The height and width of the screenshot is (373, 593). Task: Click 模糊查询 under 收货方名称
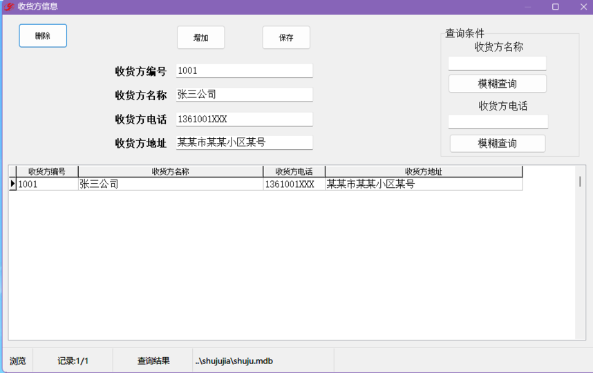(x=498, y=84)
